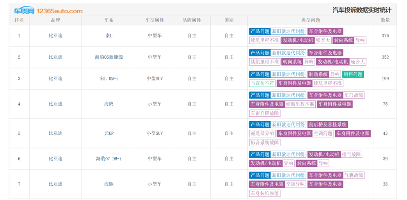Open the 海豹07 DM-i series link
407x200 pixels.
click(109, 159)
